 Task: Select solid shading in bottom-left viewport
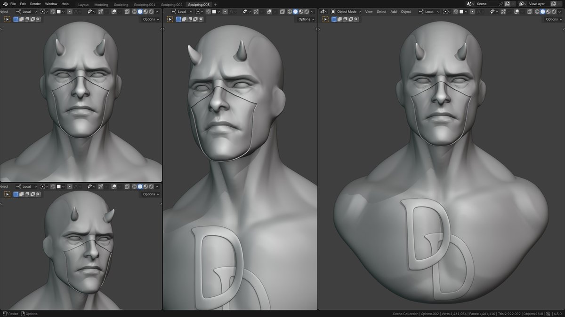tap(140, 186)
